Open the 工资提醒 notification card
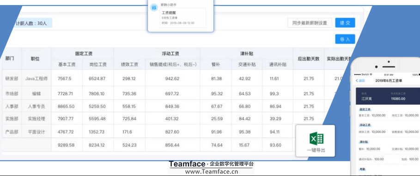The image size is (420, 176). tap(183, 18)
